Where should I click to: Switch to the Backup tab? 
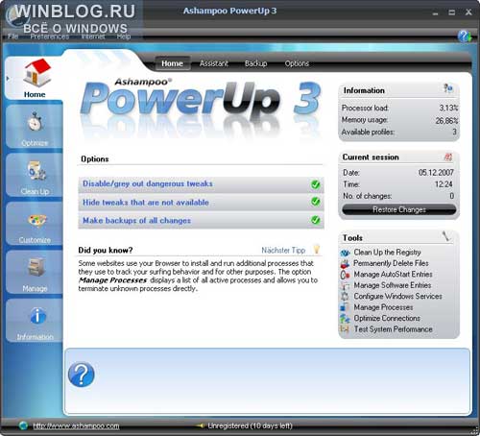(x=256, y=63)
